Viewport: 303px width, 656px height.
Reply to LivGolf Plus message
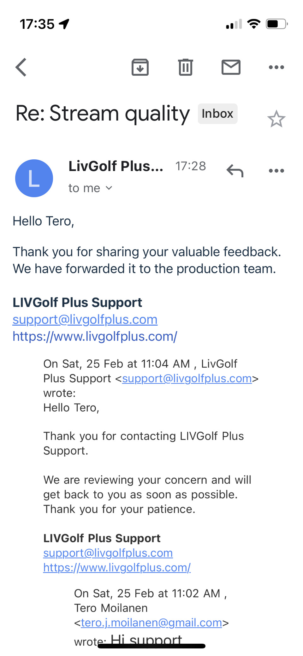coord(235,171)
